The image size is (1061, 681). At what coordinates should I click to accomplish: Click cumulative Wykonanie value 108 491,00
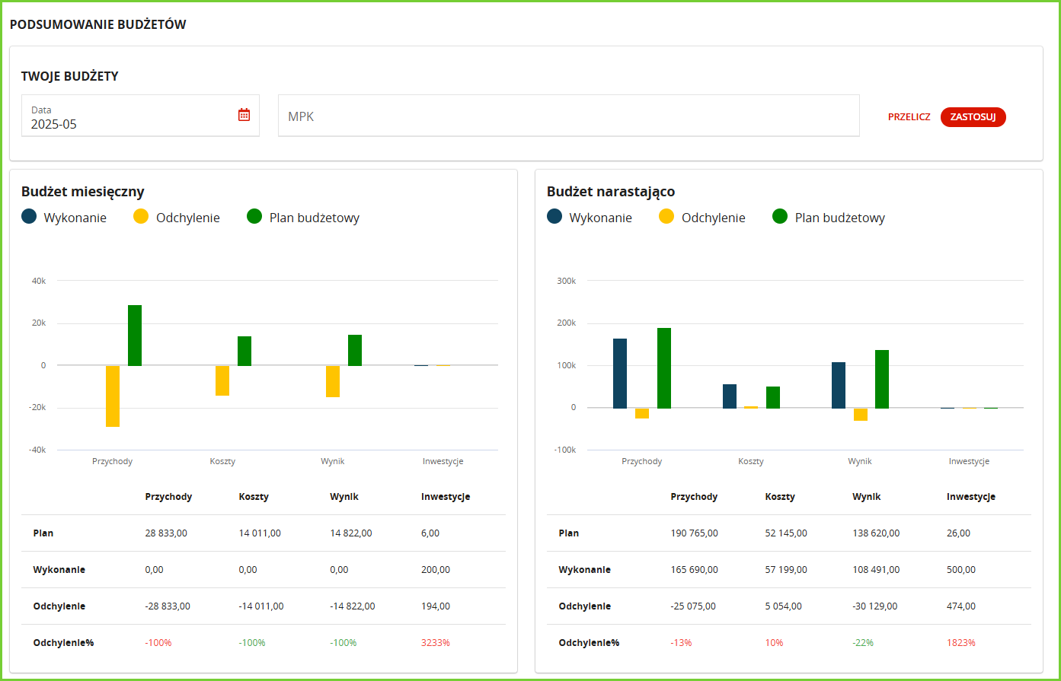click(x=876, y=570)
